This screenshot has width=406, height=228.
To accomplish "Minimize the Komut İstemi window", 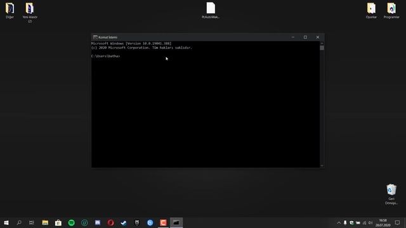I will (x=293, y=37).
